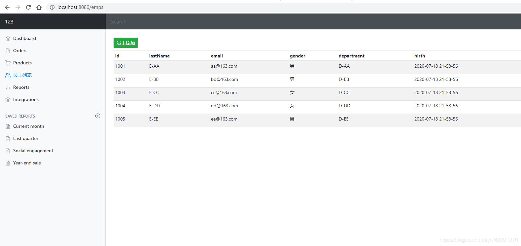Select the id cell 1005
The image size is (521, 246).
tap(120, 119)
